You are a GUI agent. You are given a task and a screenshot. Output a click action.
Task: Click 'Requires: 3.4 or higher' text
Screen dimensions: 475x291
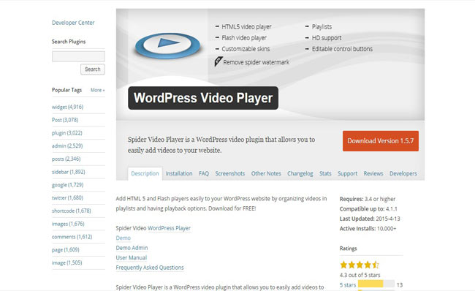pos(368,199)
